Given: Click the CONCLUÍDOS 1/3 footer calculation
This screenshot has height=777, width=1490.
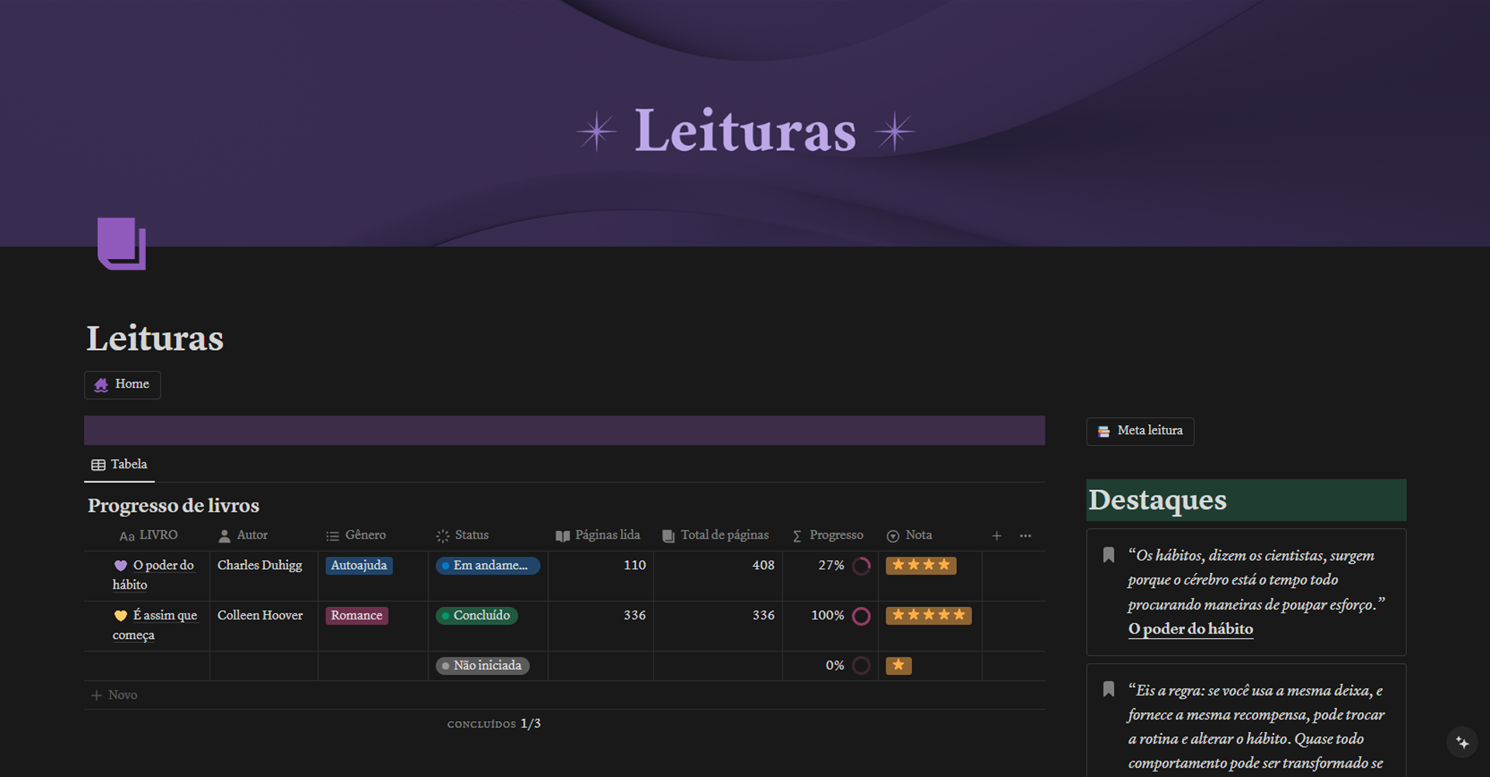Looking at the screenshot, I should pos(494,723).
